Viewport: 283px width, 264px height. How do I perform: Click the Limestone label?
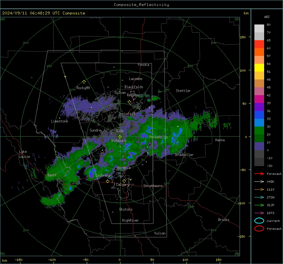pos(59,121)
